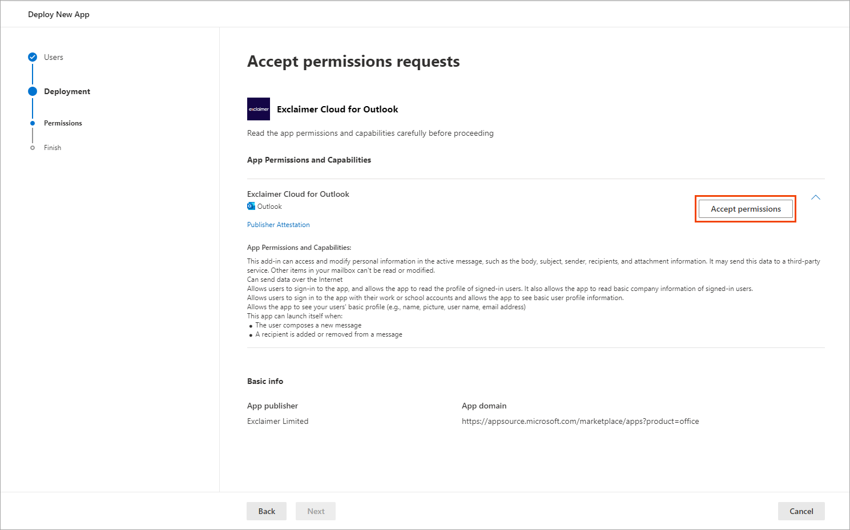Click the Permissions sub-step dot
This screenshot has width=850, height=530.
[x=33, y=123]
